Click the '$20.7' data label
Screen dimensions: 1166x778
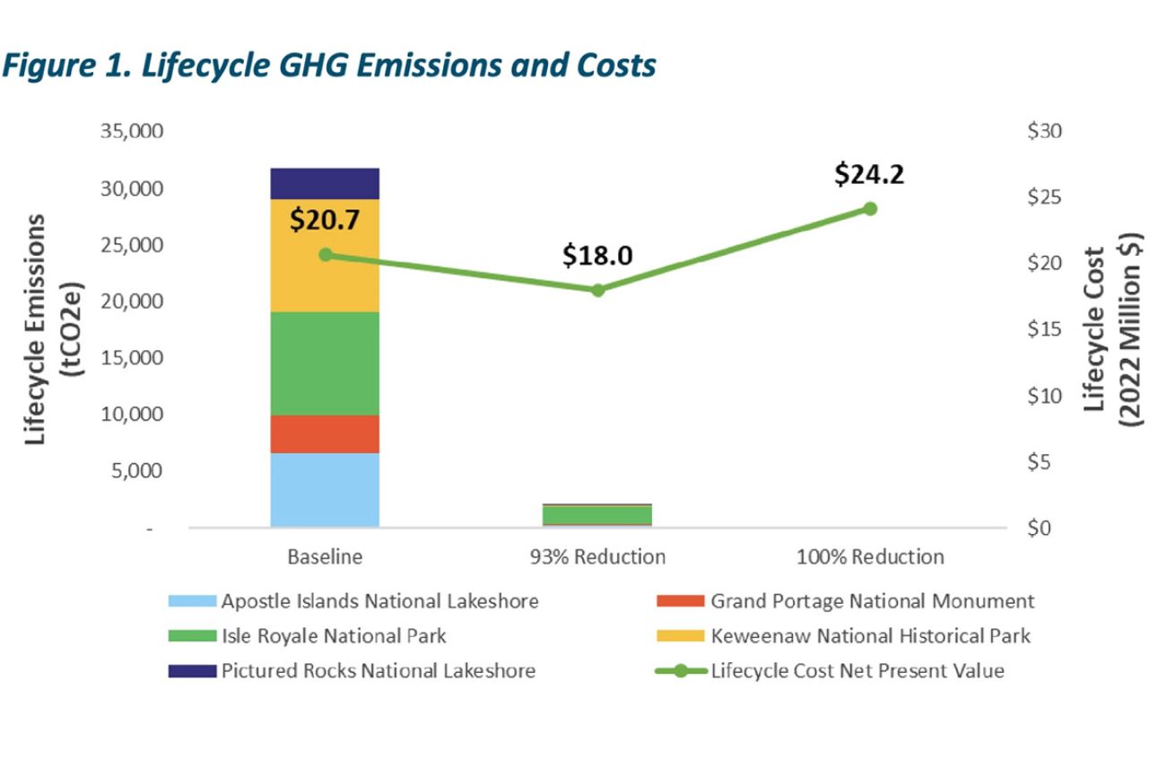tap(323, 220)
